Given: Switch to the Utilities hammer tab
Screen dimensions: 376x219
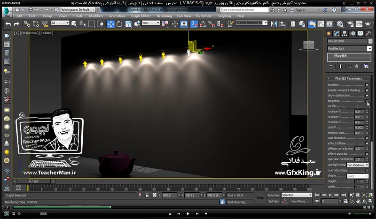Looking at the screenshot, I should click(x=368, y=34).
